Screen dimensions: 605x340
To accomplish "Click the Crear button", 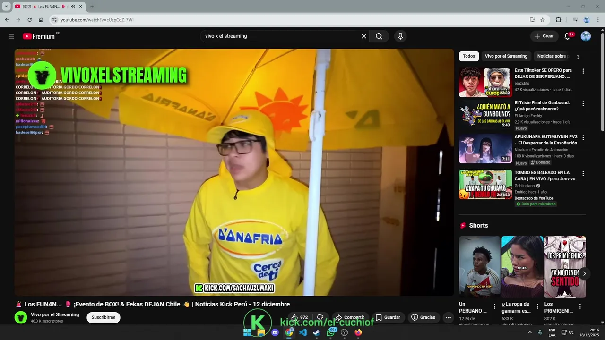I will click(x=544, y=36).
